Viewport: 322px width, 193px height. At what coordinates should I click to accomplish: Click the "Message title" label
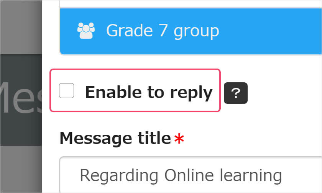point(115,138)
